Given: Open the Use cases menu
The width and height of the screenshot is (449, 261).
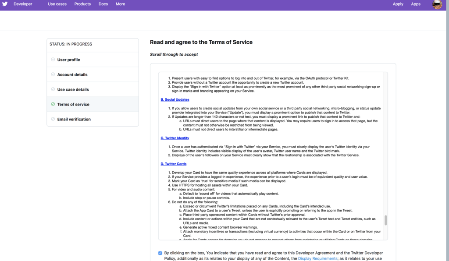Looking at the screenshot, I should (x=57, y=4).
